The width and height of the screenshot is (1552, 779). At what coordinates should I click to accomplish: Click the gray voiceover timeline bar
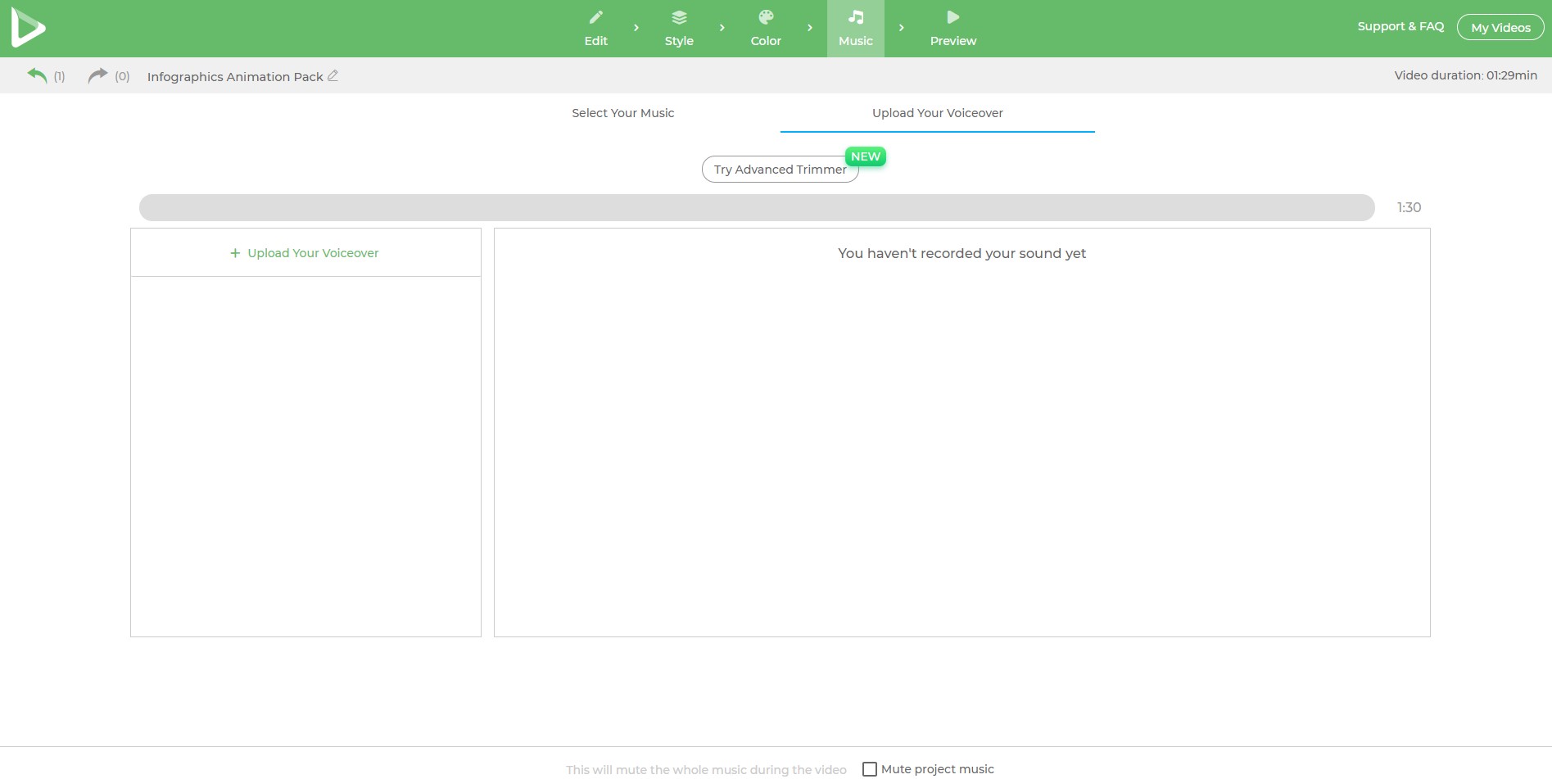coord(756,207)
